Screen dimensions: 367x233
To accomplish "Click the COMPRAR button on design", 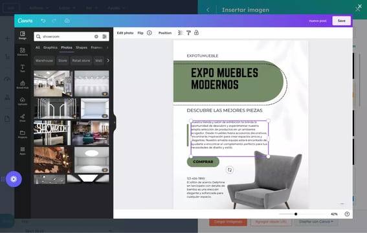I will click(203, 162).
